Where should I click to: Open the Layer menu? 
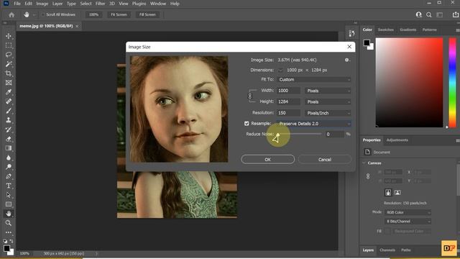click(x=57, y=4)
